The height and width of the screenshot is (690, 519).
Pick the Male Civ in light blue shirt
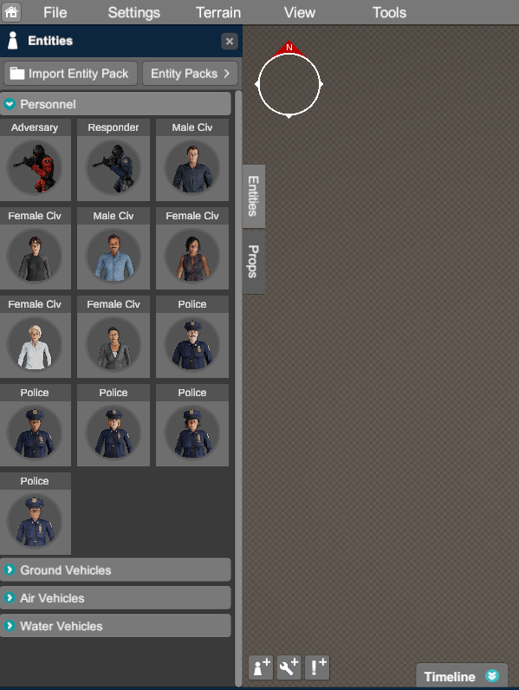click(x=114, y=248)
